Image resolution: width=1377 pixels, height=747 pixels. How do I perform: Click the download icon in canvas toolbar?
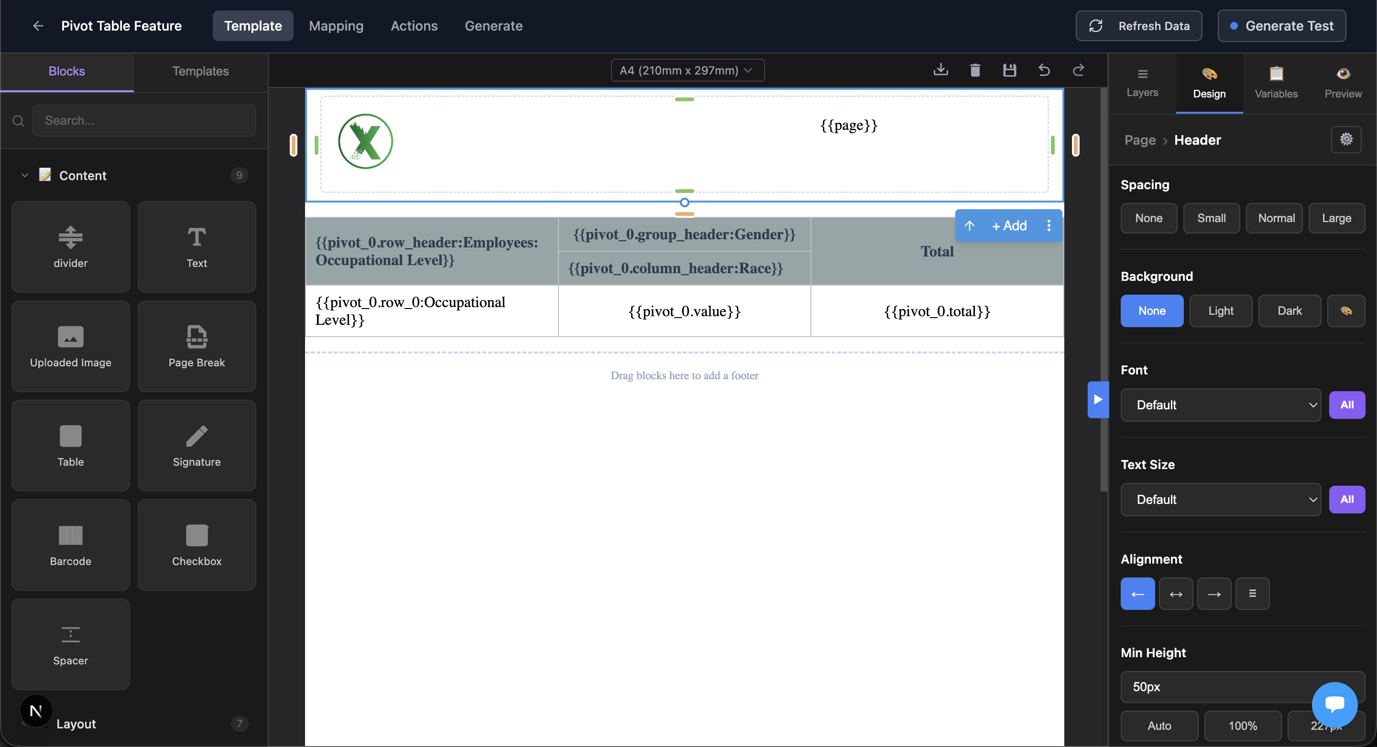tap(941, 70)
